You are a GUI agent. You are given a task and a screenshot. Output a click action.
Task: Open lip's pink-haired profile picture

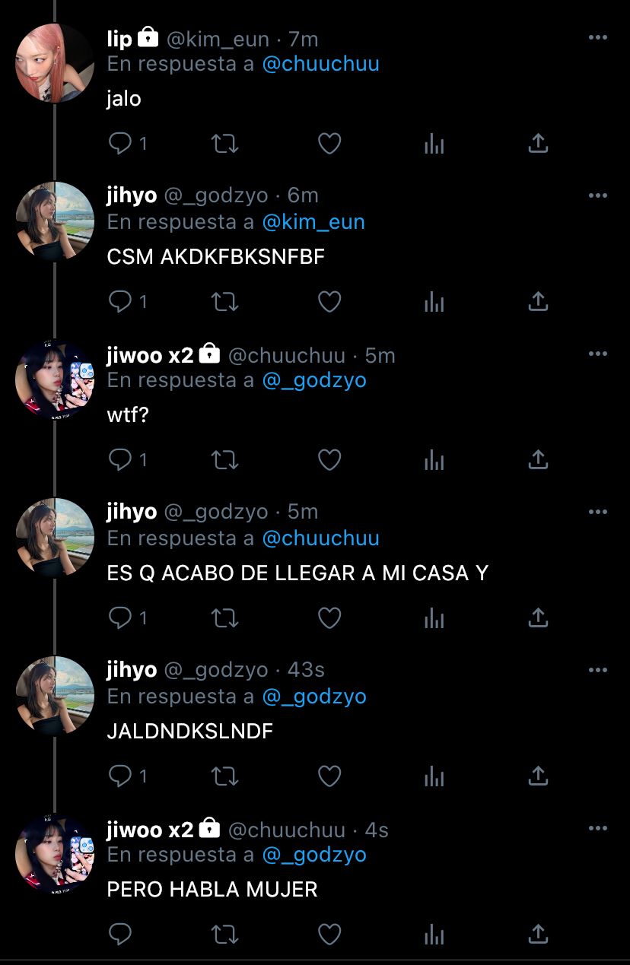[x=55, y=63]
